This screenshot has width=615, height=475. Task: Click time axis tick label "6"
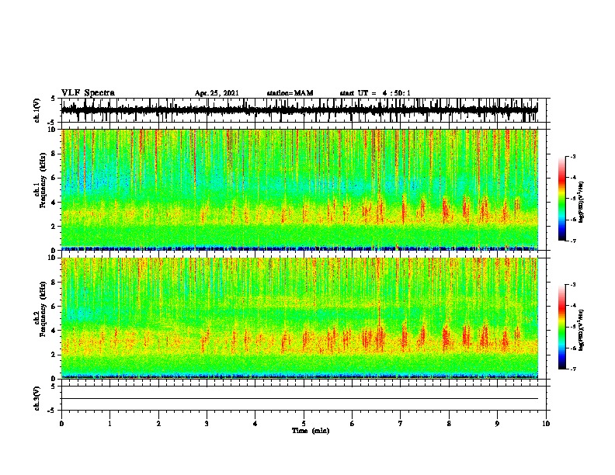tap(353, 424)
